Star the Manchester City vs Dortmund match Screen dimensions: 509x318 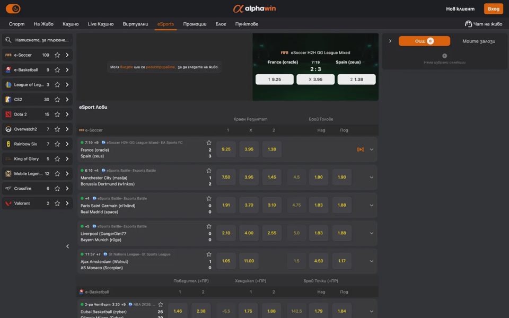pyautogui.click(x=209, y=170)
